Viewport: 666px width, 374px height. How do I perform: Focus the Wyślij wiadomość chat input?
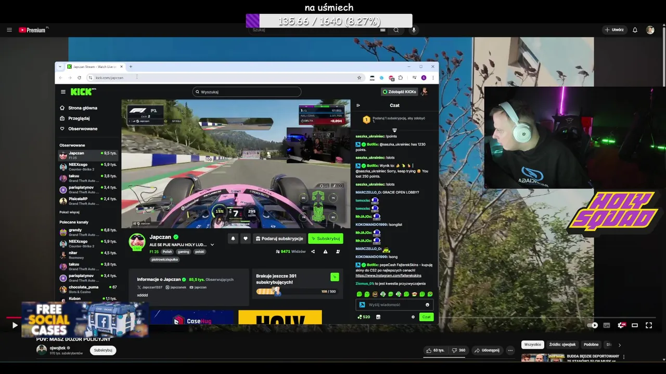click(x=394, y=305)
